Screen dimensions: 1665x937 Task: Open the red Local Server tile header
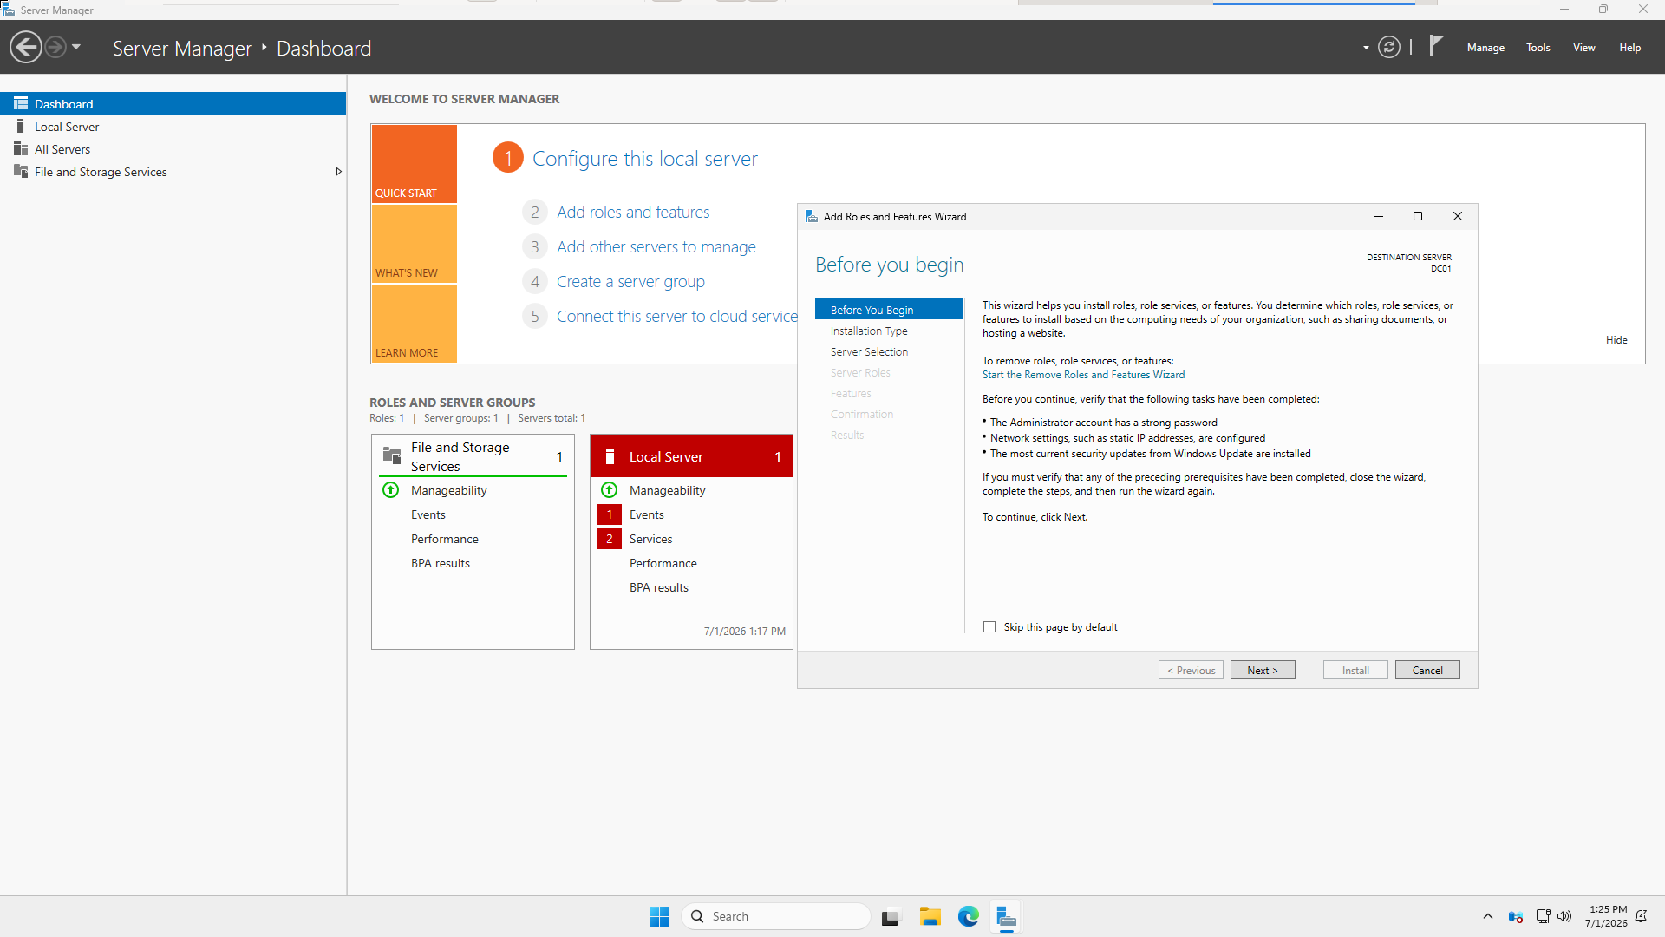[691, 456]
